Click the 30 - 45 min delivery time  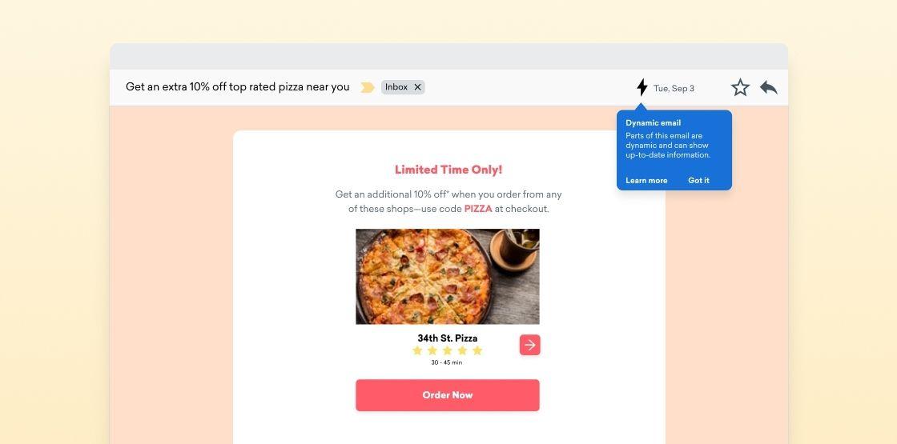(x=446, y=362)
